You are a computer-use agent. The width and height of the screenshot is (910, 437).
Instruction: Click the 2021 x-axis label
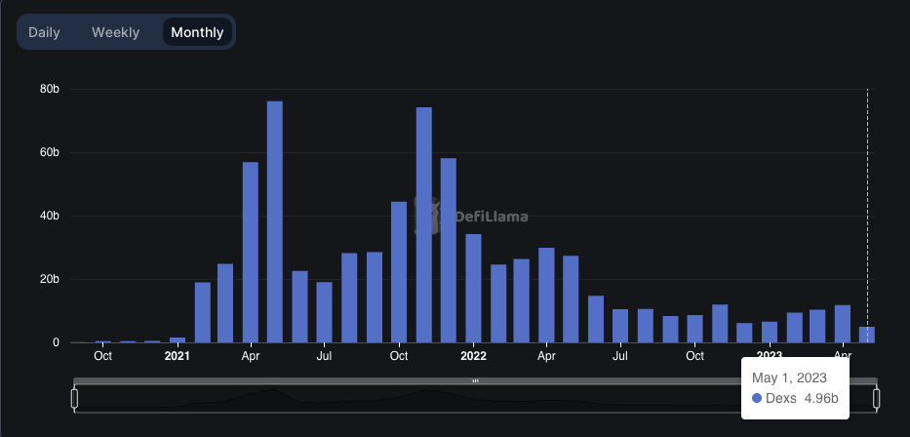(177, 356)
